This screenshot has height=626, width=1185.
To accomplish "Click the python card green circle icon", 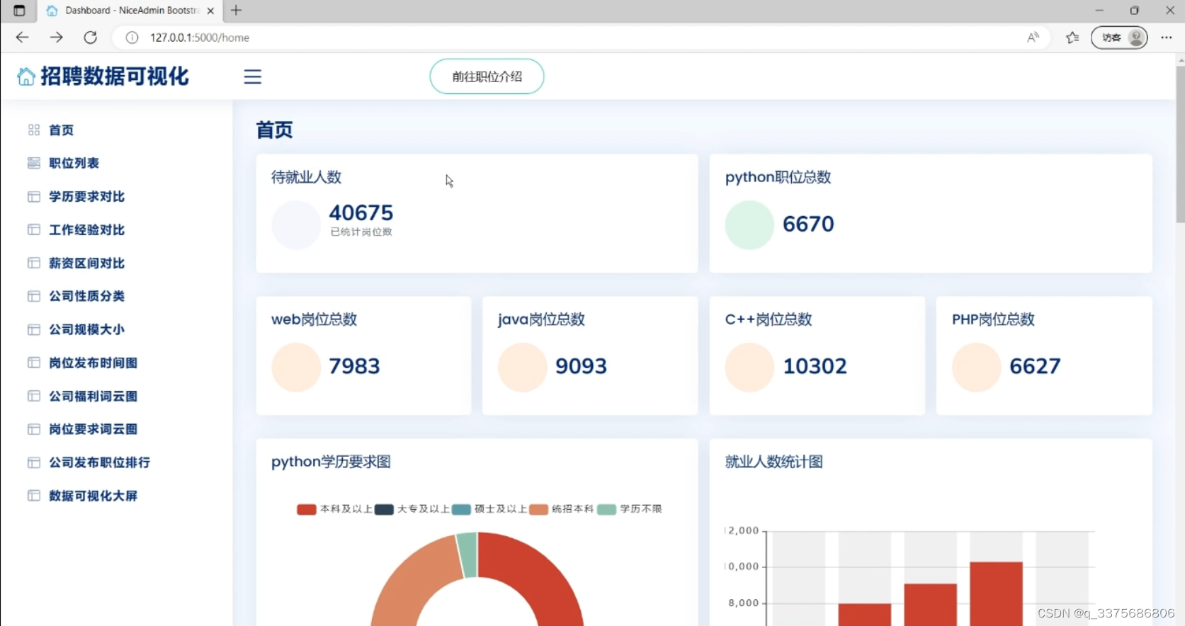I will pos(749,225).
